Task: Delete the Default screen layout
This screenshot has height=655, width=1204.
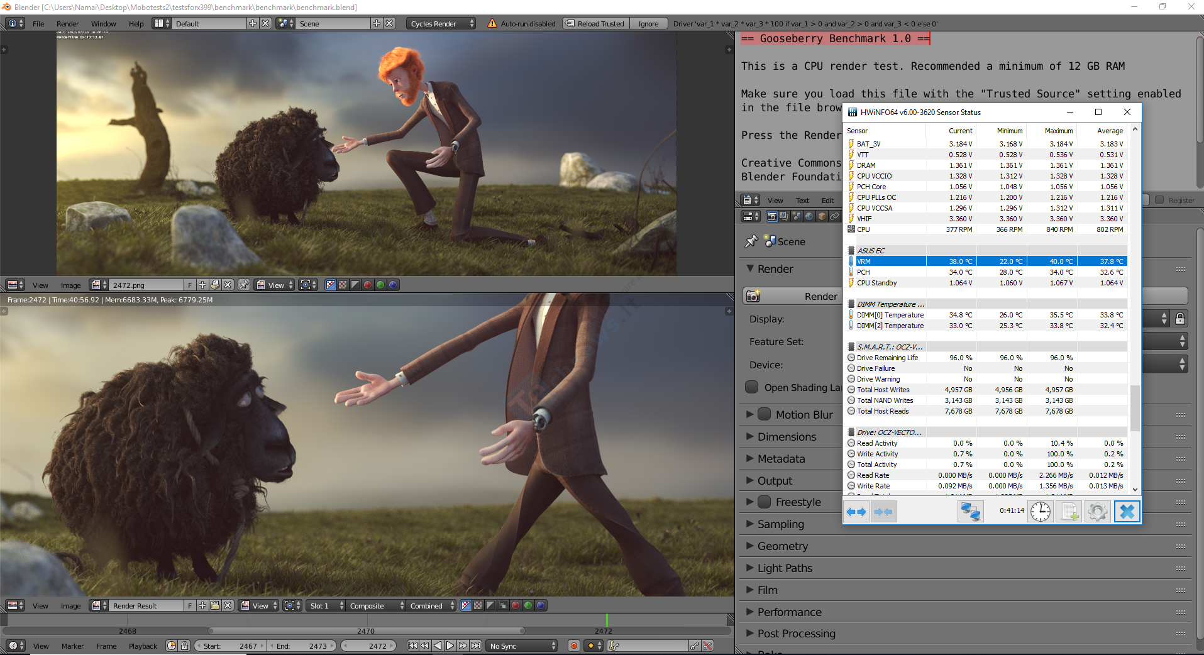Action: (265, 23)
